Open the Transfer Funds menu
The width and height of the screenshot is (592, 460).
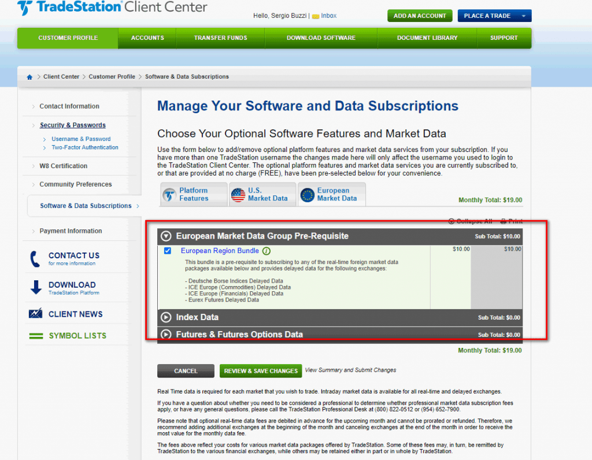[x=220, y=38]
